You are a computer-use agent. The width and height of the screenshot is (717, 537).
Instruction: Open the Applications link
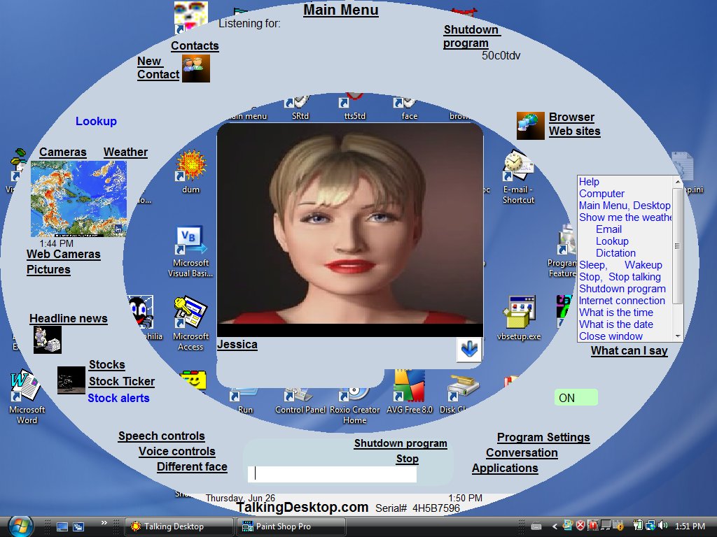click(505, 468)
